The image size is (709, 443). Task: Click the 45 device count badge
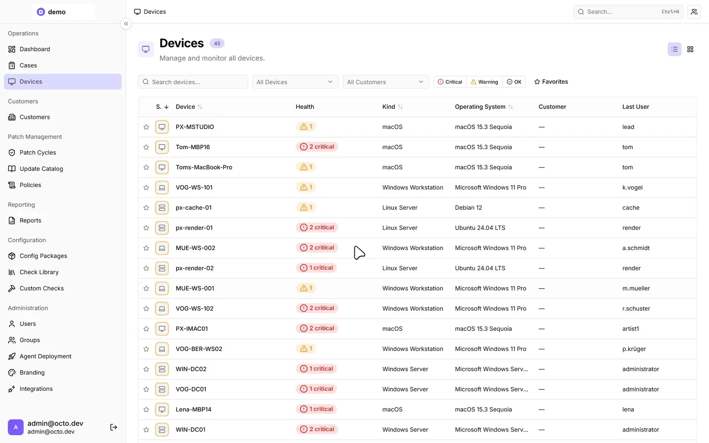(217, 43)
